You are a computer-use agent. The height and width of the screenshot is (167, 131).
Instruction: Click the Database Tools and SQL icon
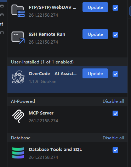pyautogui.click(x=18, y=153)
